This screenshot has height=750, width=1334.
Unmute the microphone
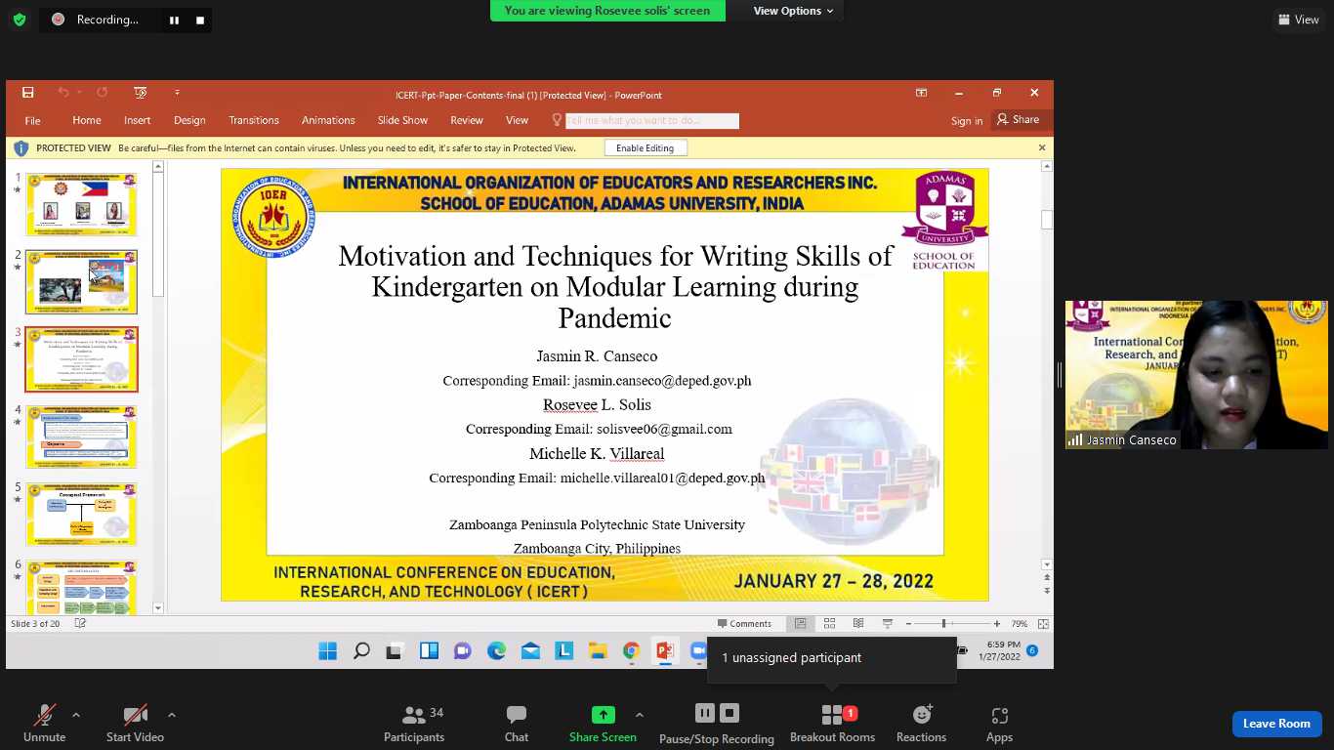(x=44, y=724)
